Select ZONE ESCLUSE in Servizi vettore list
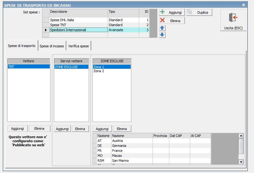This screenshot has height=173, width=254. (71, 67)
